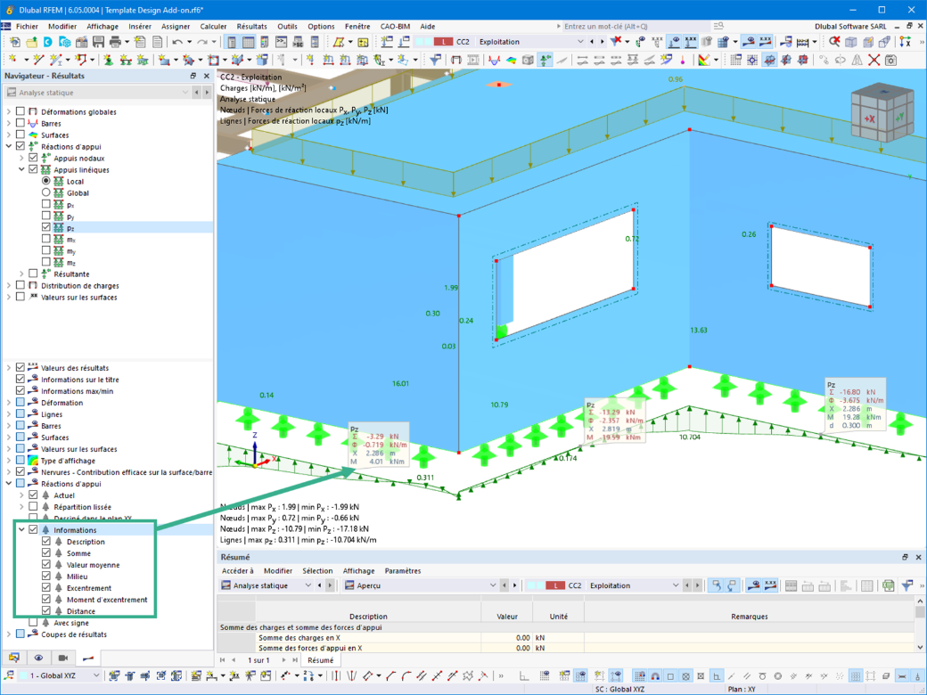Image resolution: width=927 pixels, height=695 pixels.
Task: Open the Calculer menu
Action: click(213, 27)
